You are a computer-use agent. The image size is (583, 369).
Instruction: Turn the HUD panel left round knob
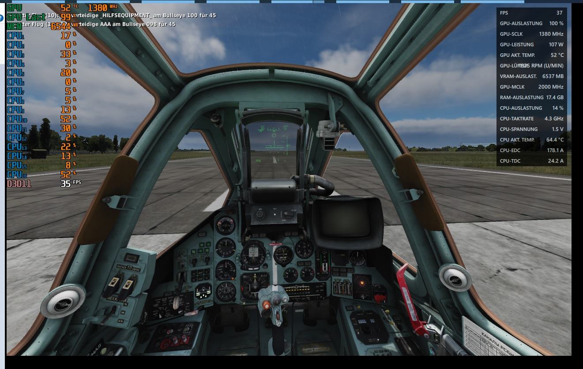click(x=260, y=215)
